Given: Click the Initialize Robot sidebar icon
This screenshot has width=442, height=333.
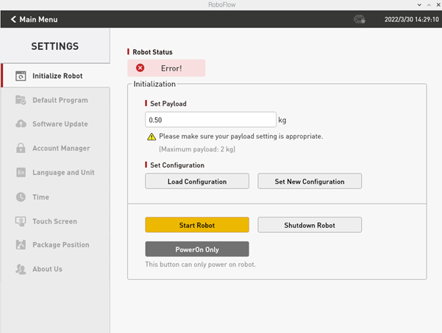Looking at the screenshot, I should tap(21, 76).
